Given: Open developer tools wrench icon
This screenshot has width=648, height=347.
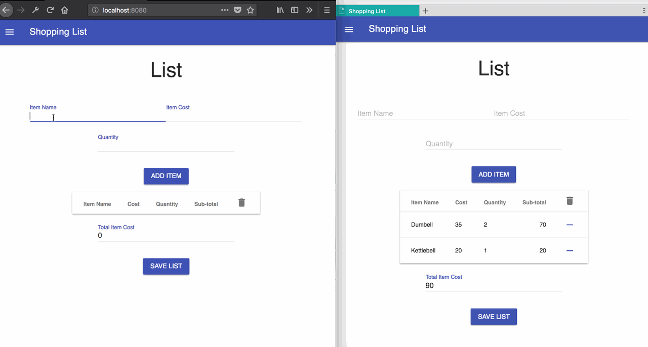Looking at the screenshot, I should click(35, 10).
